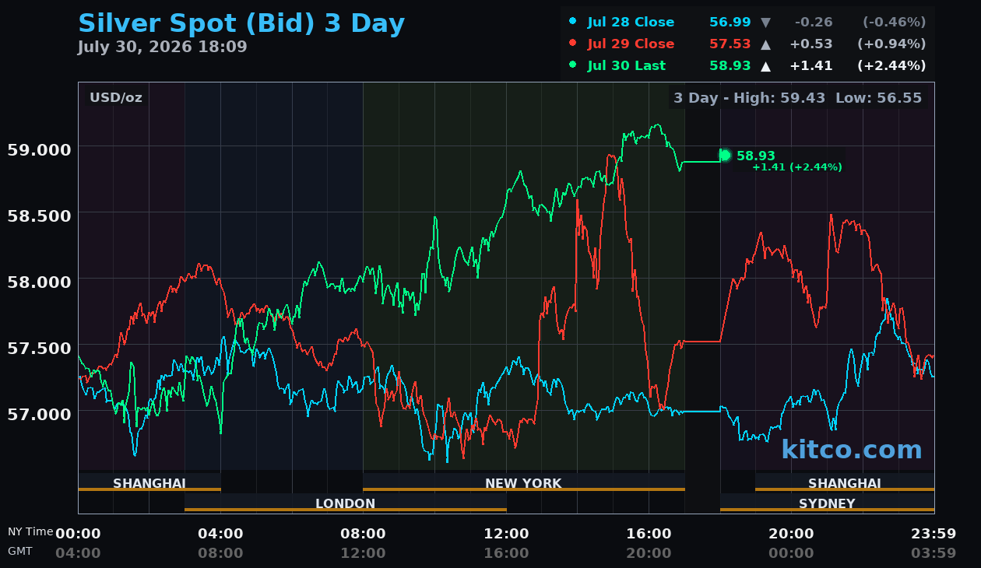This screenshot has width=981, height=568.
Task: Click the 58.000 y-axis label
Action: pyautogui.click(x=39, y=281)
